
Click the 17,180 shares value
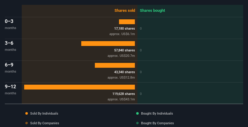pyautogui.click(x=125, y=28)
